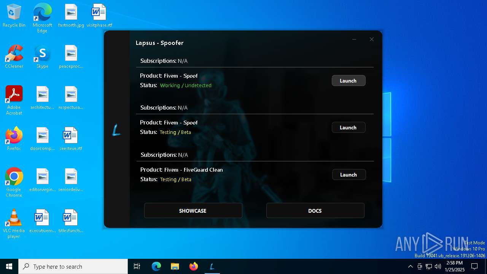Select the Firefox desktop shortcut

(x=14, y=139)
